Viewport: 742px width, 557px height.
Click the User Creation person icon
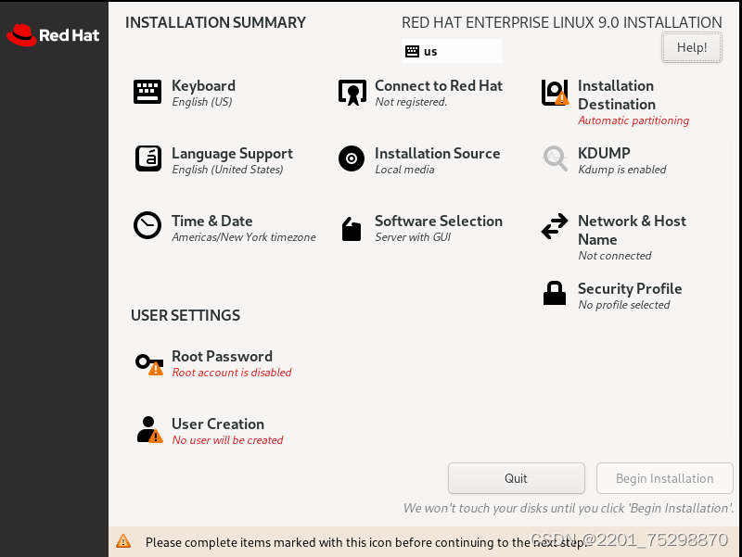click(x=149, y=430)
